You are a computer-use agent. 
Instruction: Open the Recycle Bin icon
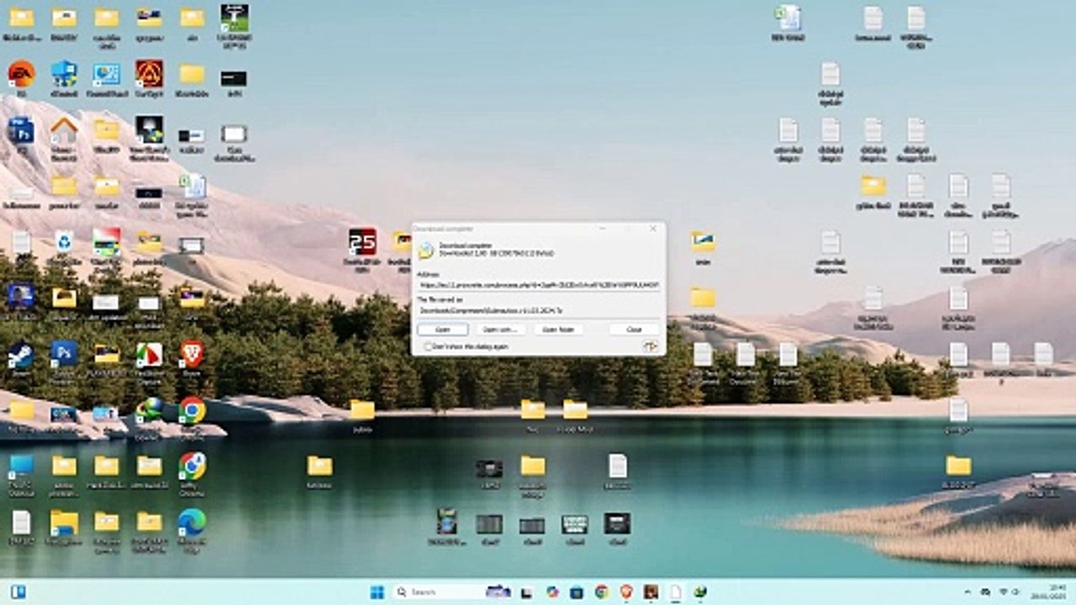pos(64,242)
